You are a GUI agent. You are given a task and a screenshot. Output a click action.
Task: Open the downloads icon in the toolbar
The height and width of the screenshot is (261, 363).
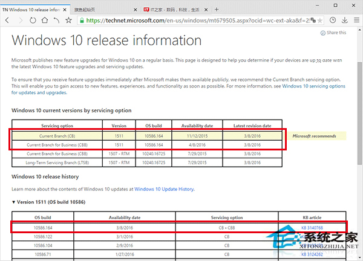[345, 20]
